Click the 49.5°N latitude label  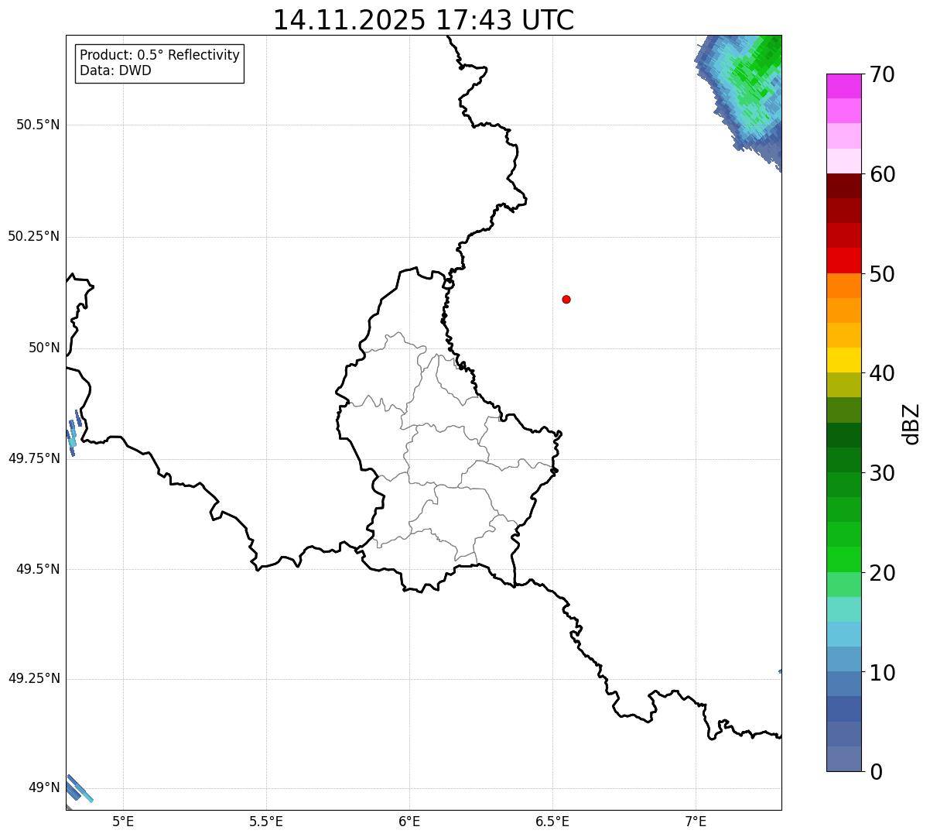[x=38, y=569]
